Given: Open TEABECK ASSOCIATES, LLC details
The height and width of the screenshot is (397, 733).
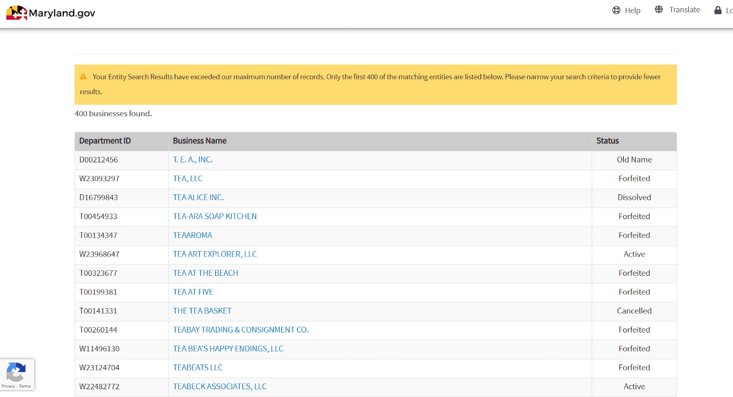Looking at the screenshot, I should [220, 386].
